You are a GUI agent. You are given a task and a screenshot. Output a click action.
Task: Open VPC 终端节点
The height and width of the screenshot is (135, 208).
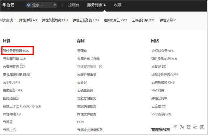(x=161, y=114)
